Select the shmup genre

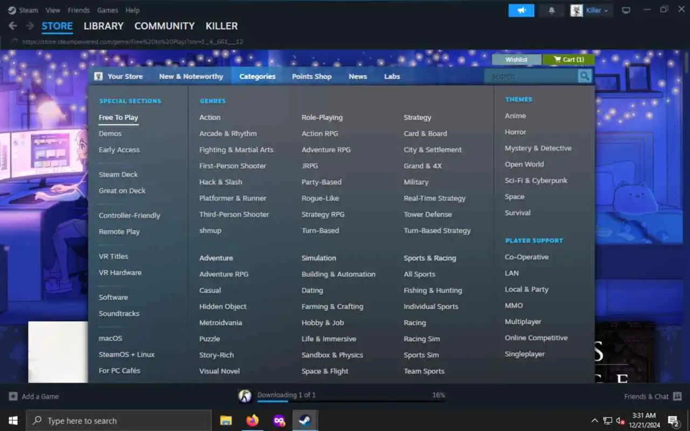[x=210, y=231]
